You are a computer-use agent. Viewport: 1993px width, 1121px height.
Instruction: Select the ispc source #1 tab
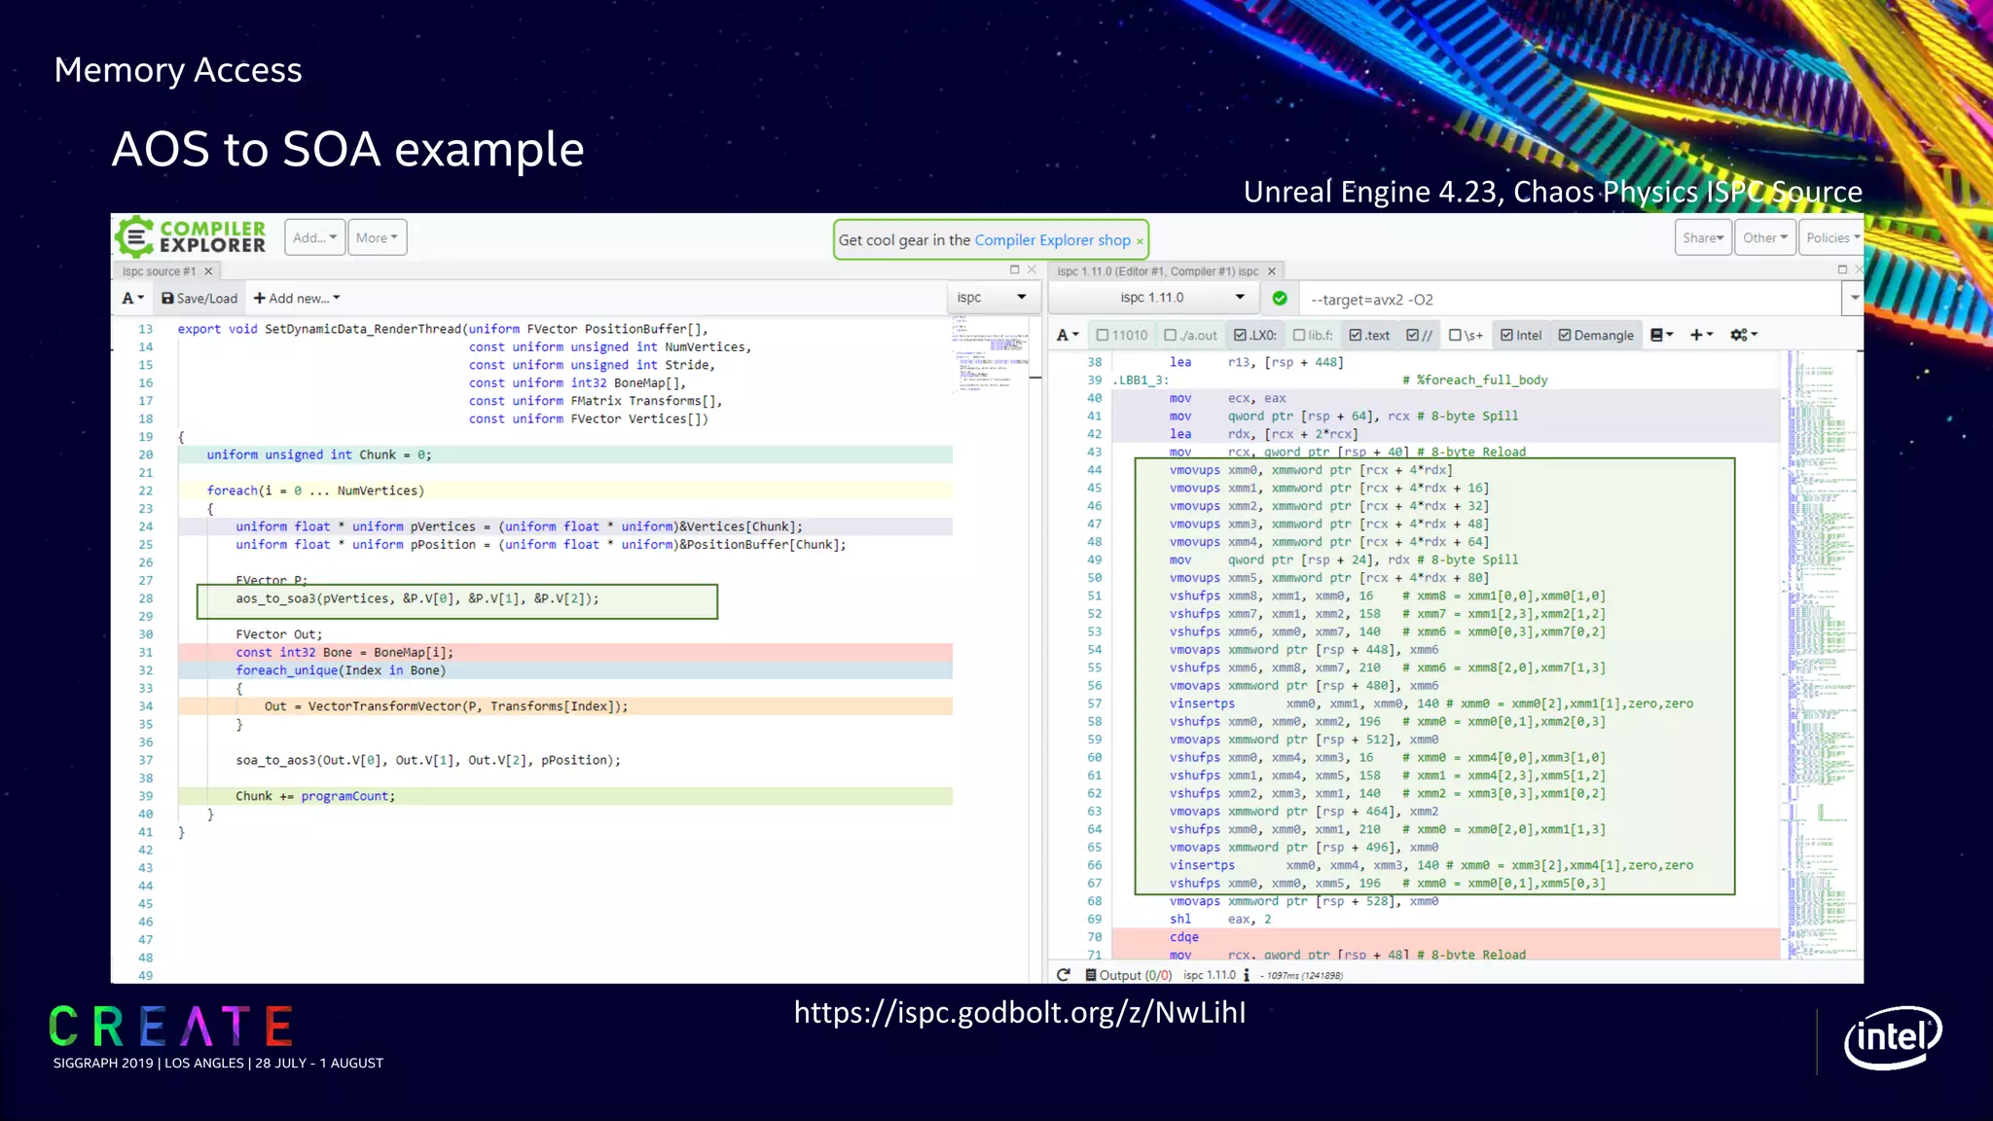tap(159, 271)
